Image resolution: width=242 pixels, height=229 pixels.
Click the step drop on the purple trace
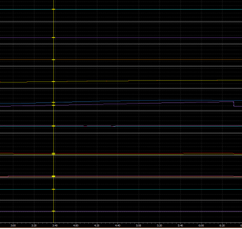click(x=234, y=104)
